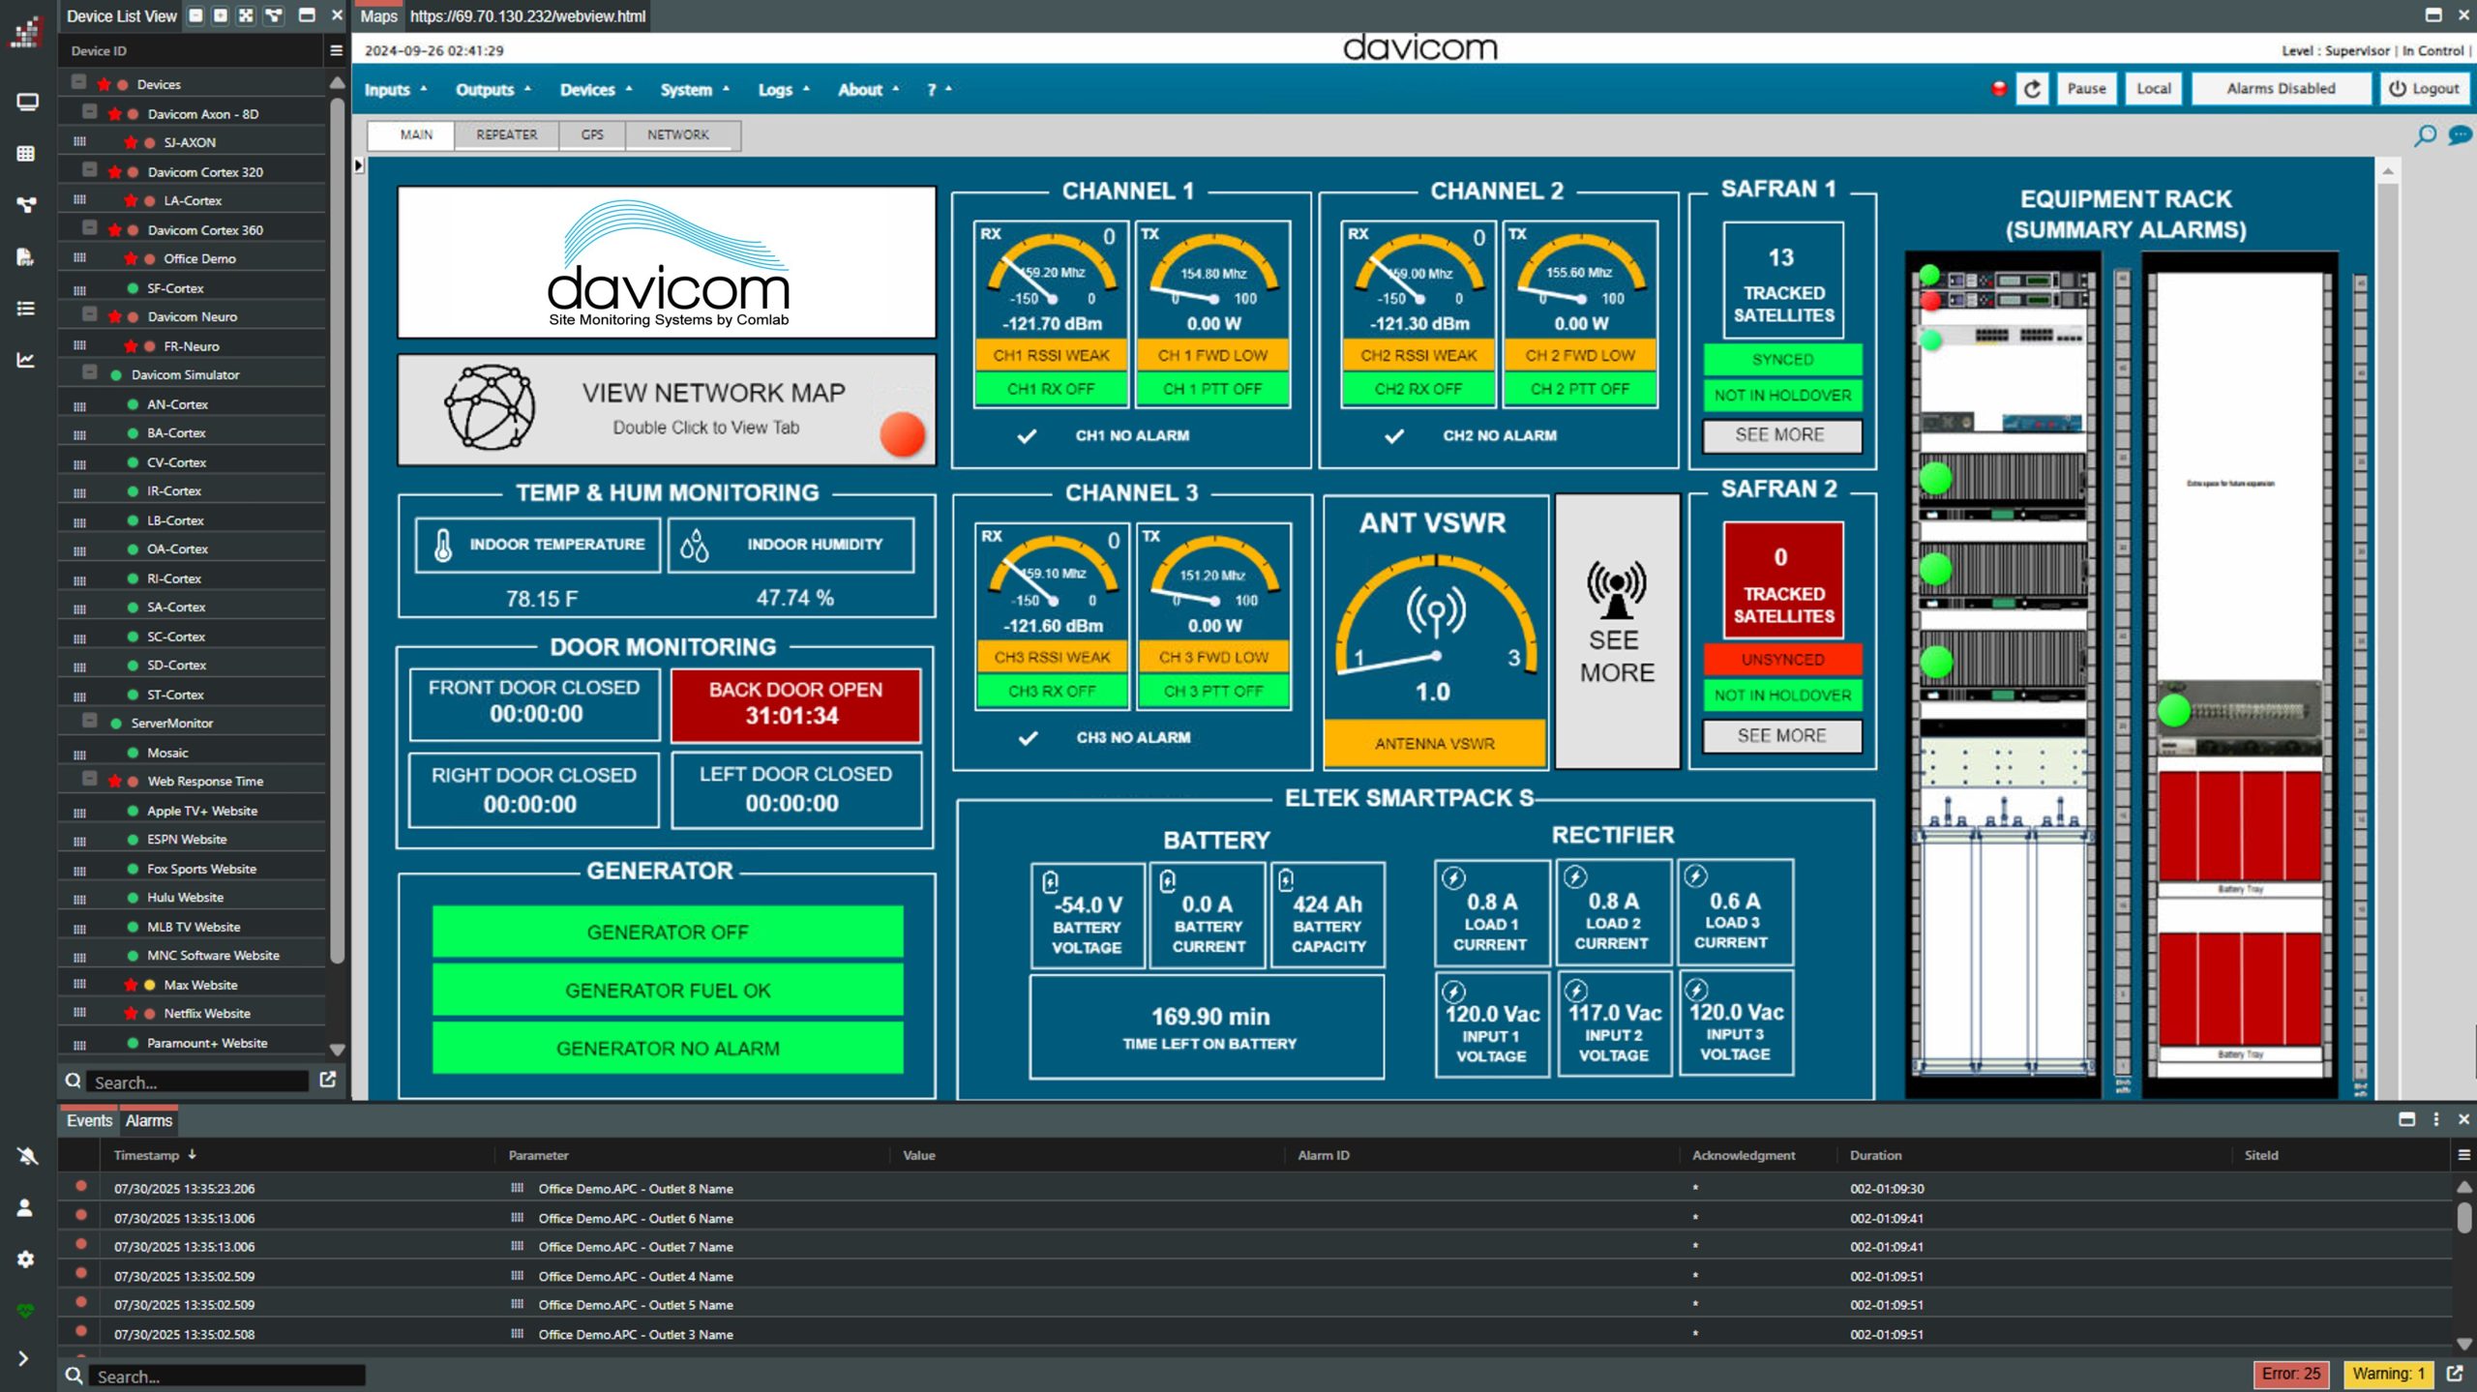Click the Logout button
Image resolution: width=2477 pixels, height=1392 pixels.
click(2424, 89)
